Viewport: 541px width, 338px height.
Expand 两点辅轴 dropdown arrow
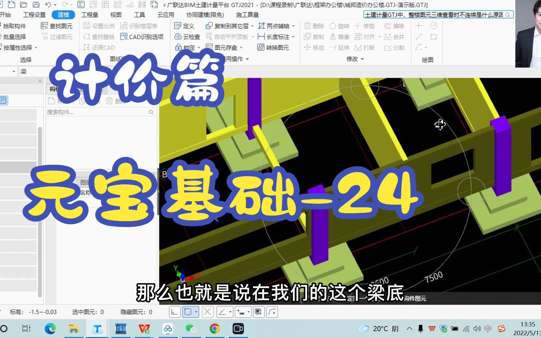[x=293, y=26]
